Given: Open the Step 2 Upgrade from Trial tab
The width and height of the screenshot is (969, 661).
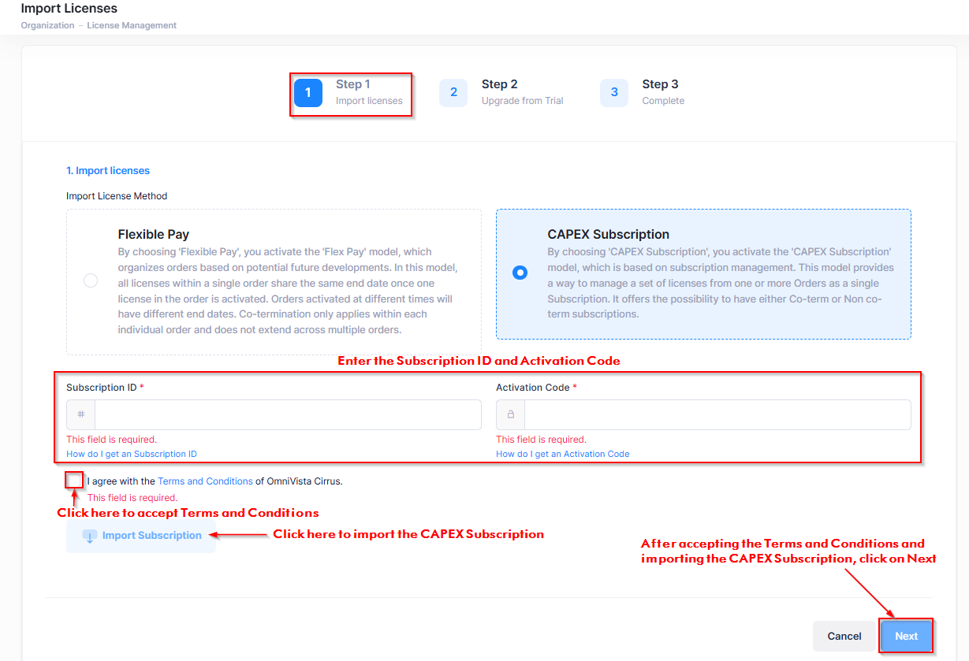Looking at the screenshot, I should click(522, 92).
